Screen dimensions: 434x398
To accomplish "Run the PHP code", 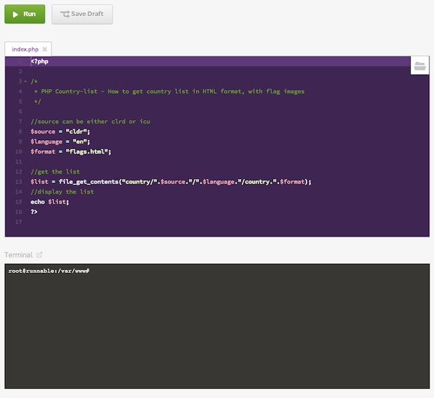I will click(25, 14).
